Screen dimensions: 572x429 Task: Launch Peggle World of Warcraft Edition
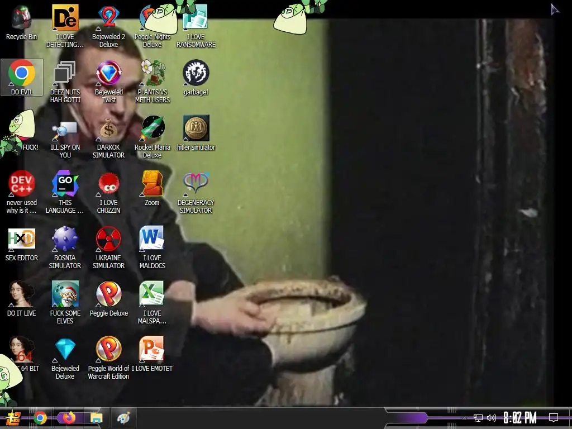[x=108, y=358]
